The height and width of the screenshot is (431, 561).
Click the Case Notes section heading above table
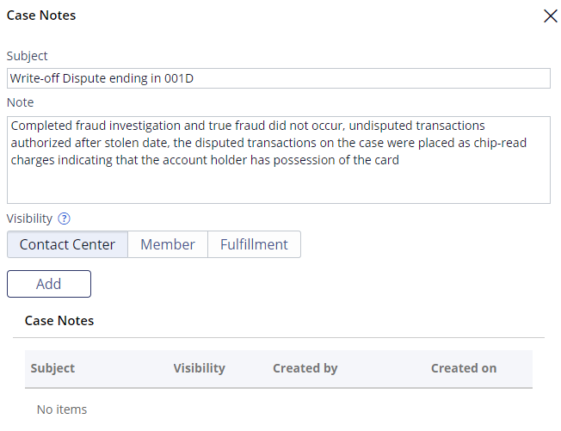point(59,321)
